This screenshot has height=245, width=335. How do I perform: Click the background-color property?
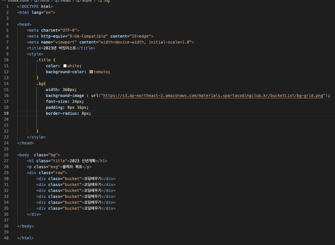point(65,72)
